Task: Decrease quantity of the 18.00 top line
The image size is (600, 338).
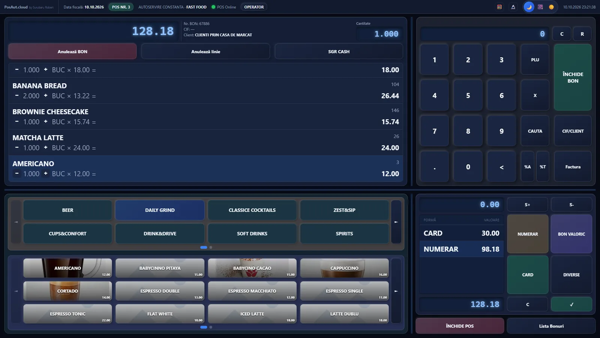Action: point(17,70)
